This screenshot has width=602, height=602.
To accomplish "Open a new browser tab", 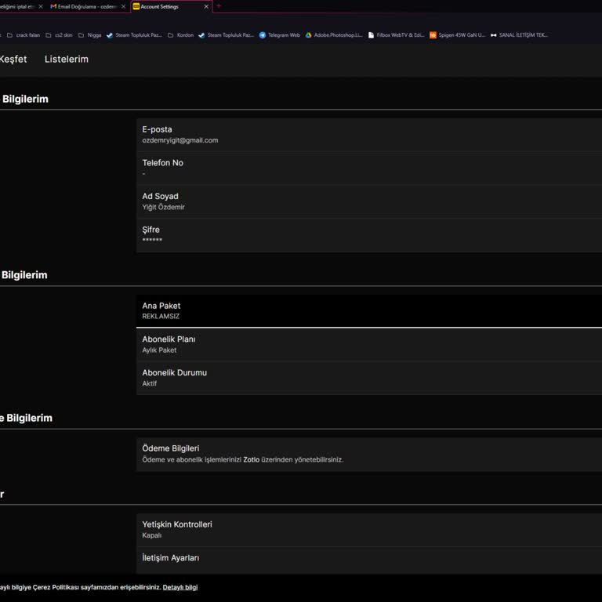I will [219, 6].
